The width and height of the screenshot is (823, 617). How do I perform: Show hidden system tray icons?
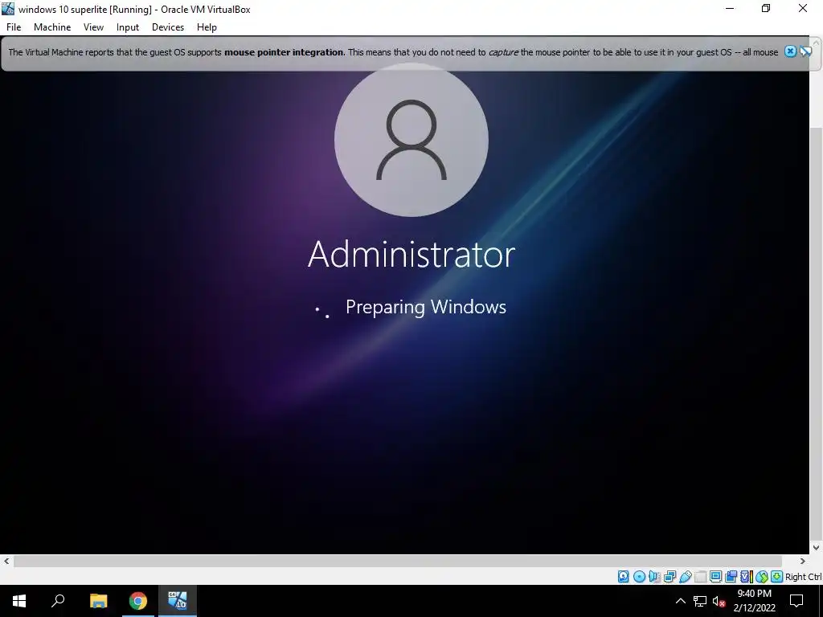[680, 601]
